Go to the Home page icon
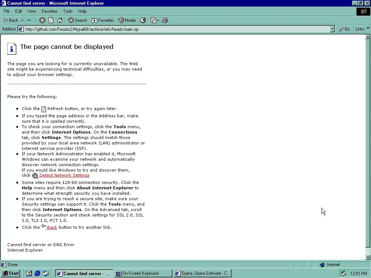This screenshot has width=371, height=278. 60,20
